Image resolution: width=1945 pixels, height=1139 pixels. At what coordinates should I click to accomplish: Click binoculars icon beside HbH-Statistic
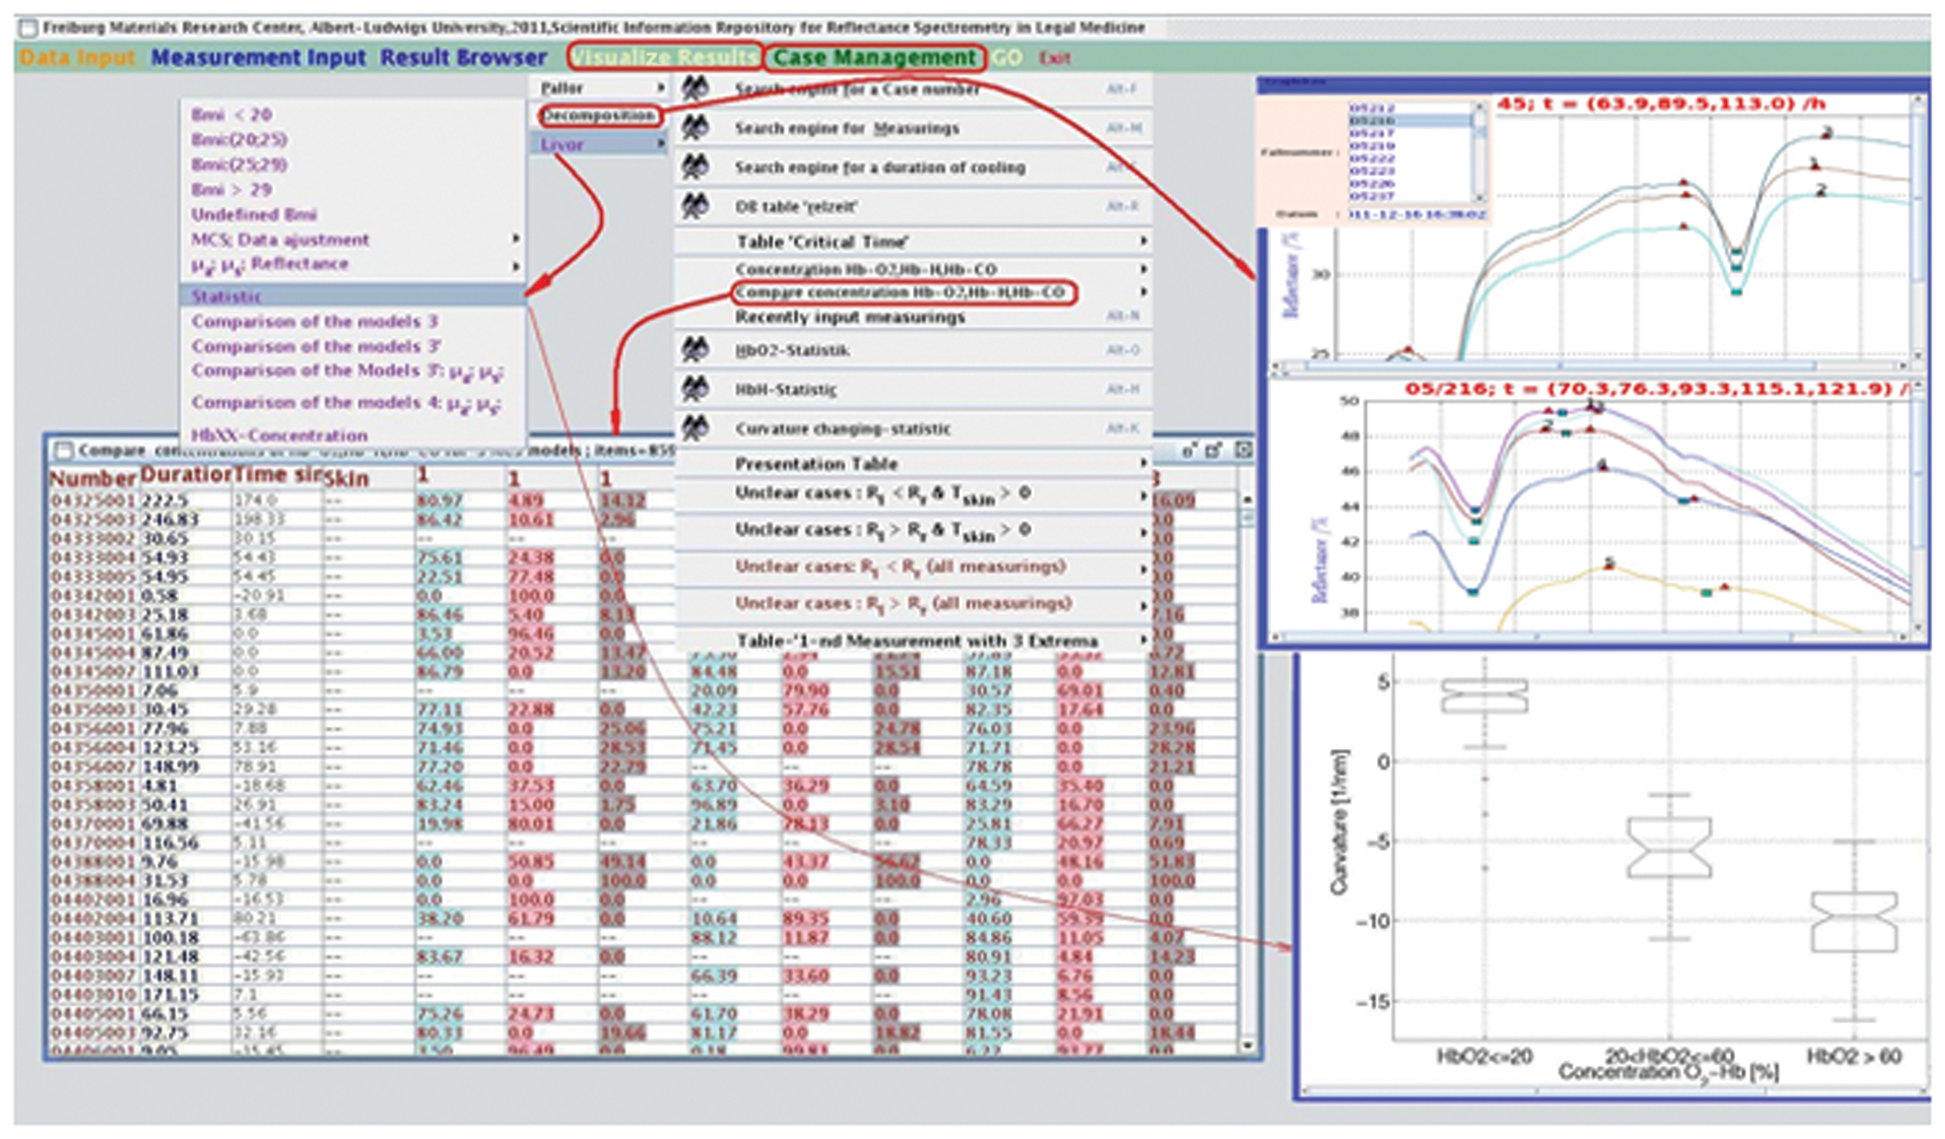(694, 389)
